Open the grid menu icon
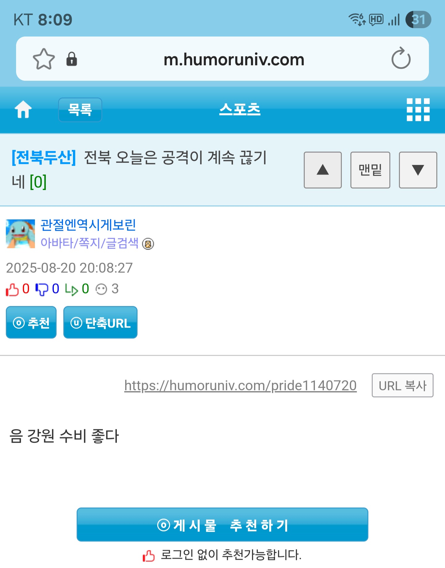445x568 pixels. coord(418,110)
